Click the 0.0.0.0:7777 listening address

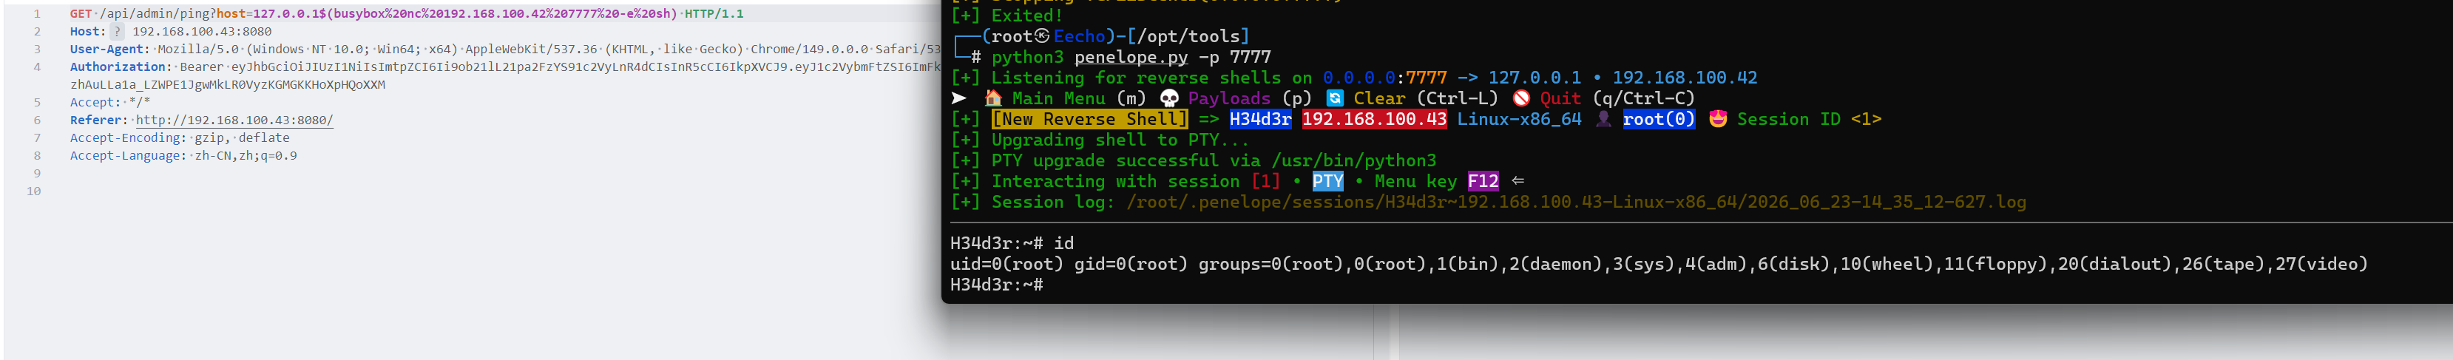1384,77
